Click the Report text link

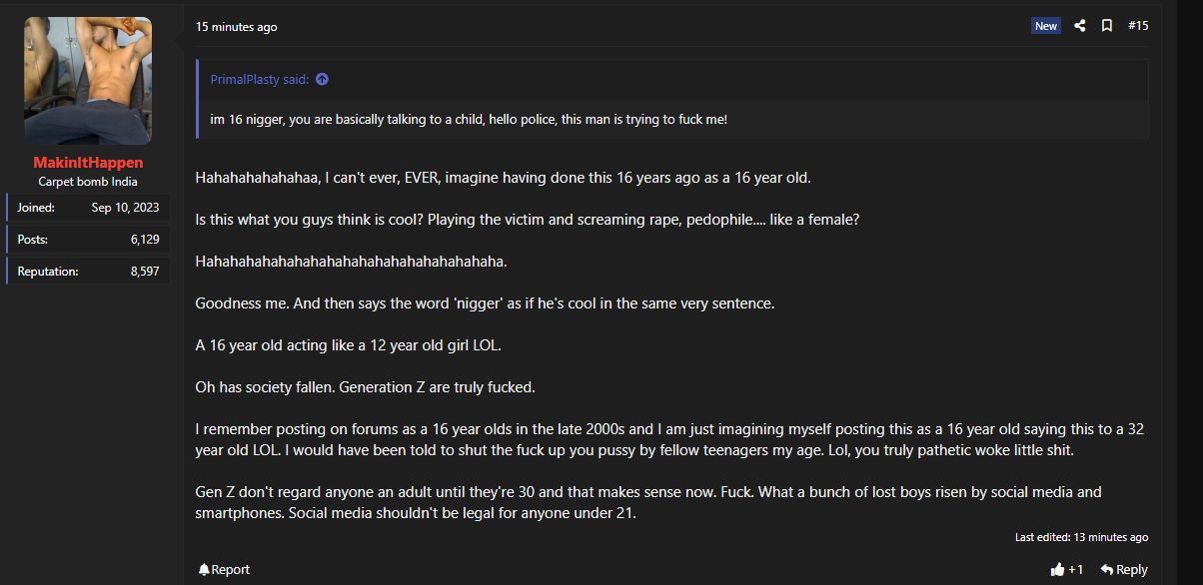(231, 569)
